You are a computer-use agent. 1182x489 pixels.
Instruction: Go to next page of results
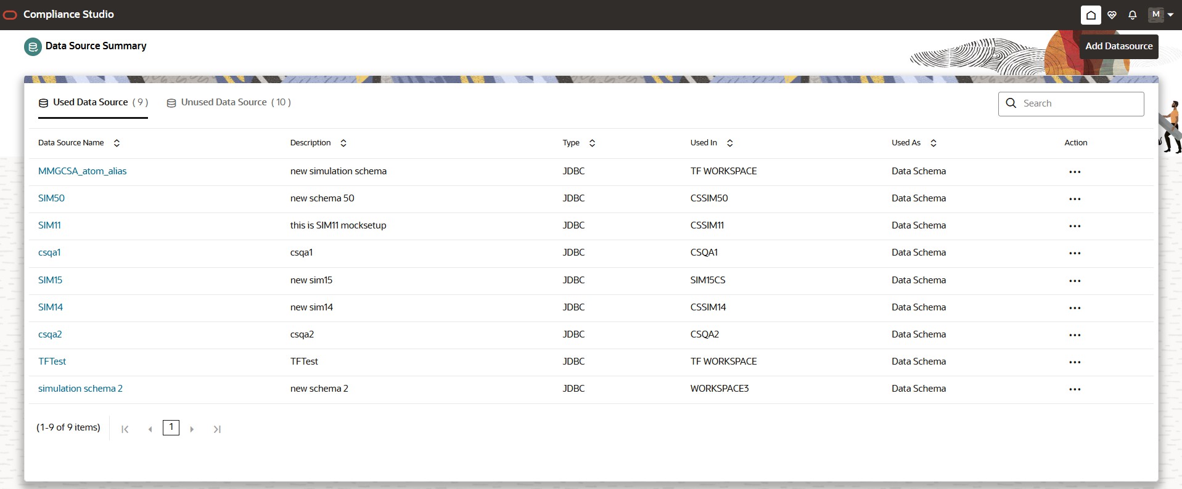tap(192, 429)
